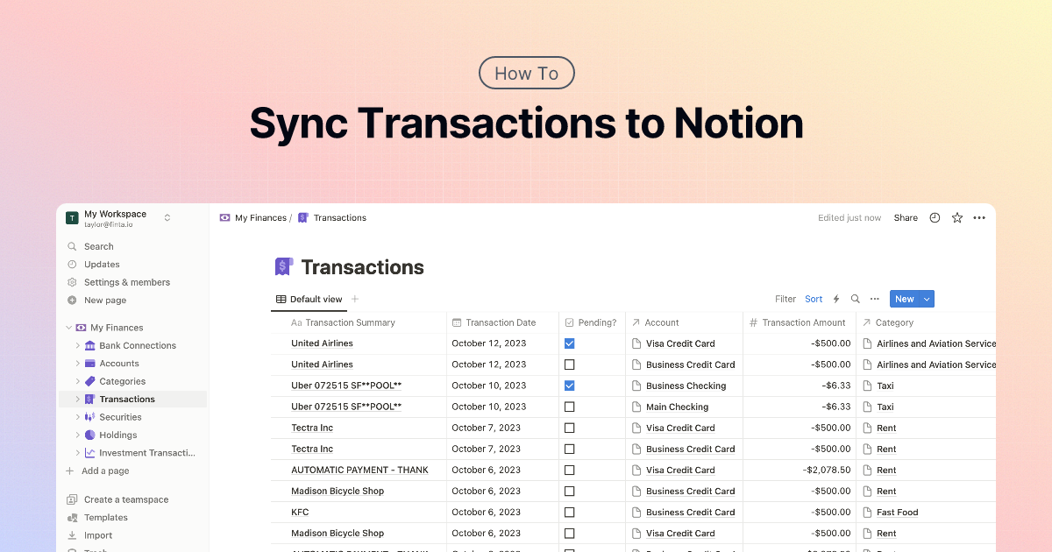Expand Bank Connections in the sidebar

pyautogui.click(x=78, y=345)
